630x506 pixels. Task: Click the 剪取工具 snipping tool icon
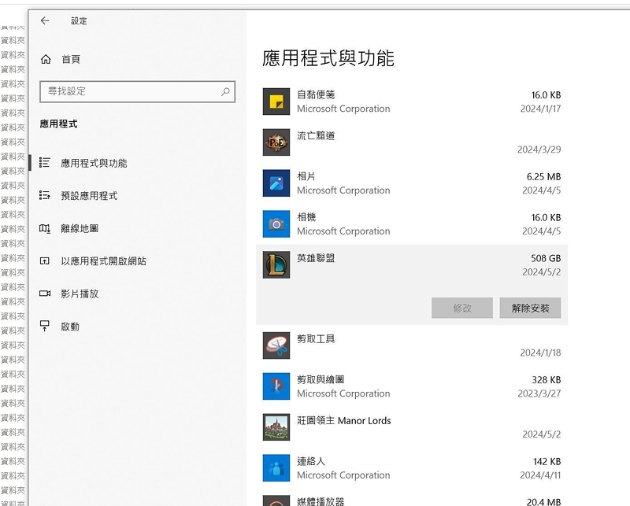(x=276, y=345)
